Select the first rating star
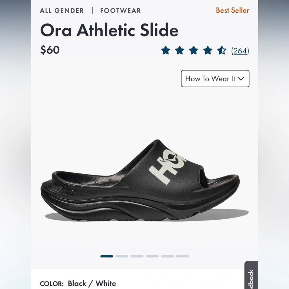Screen dimensions: 289x289 click(x=166, y=51)
